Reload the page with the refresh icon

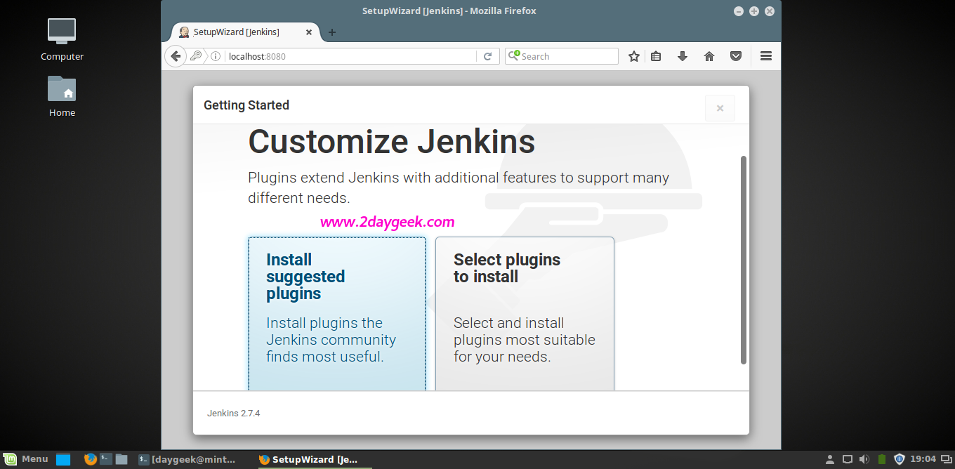coord(487,56)
